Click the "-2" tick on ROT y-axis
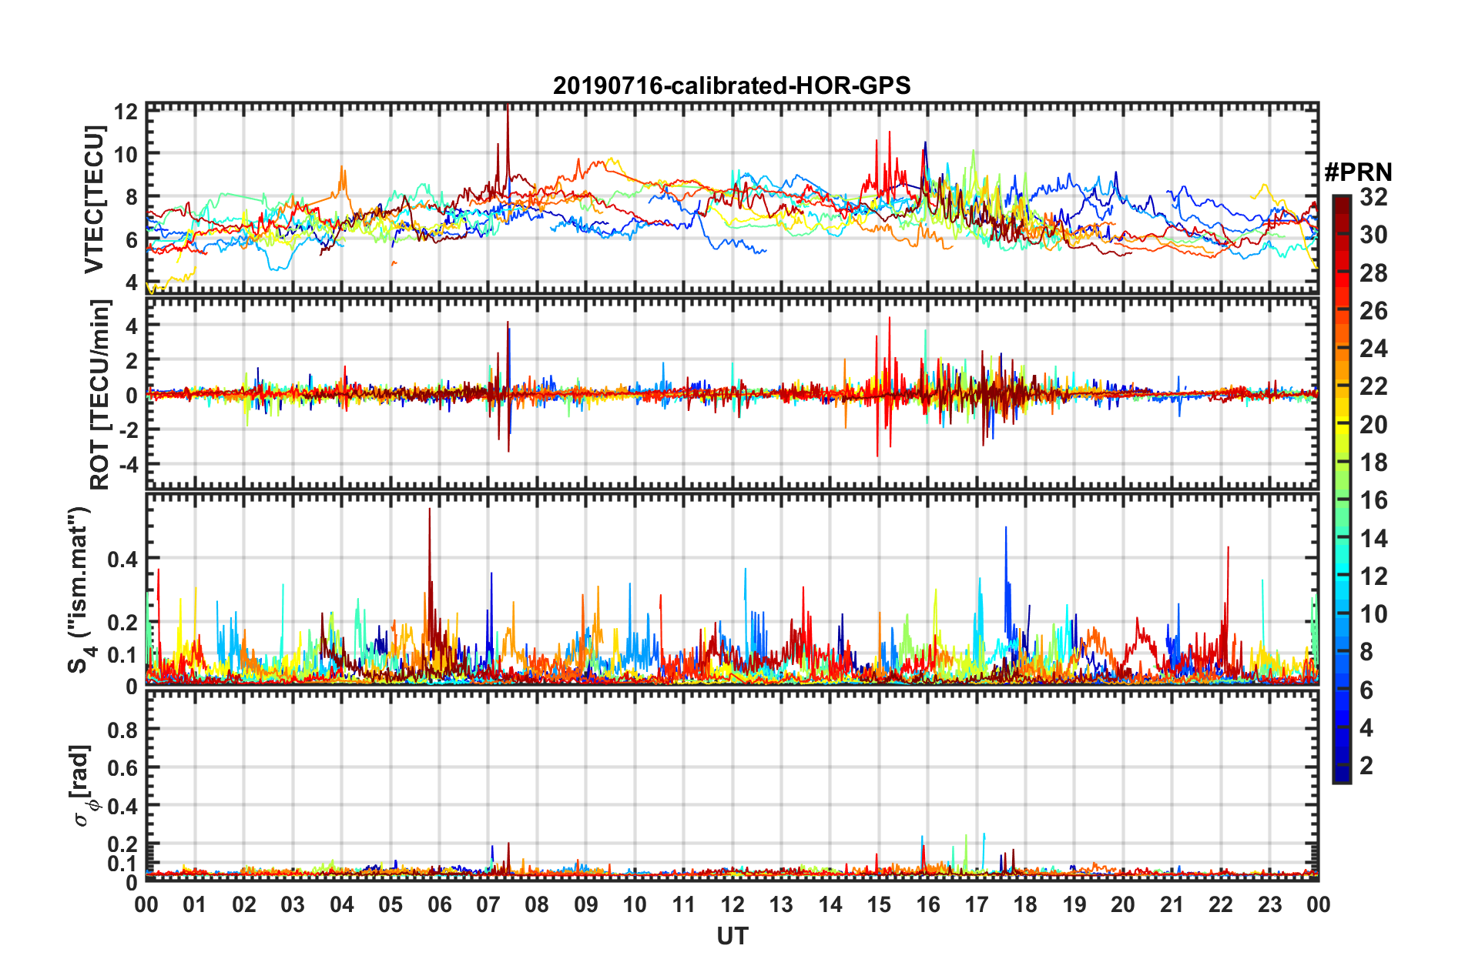This screenshot has width=1465, height=979. [128, 429]
